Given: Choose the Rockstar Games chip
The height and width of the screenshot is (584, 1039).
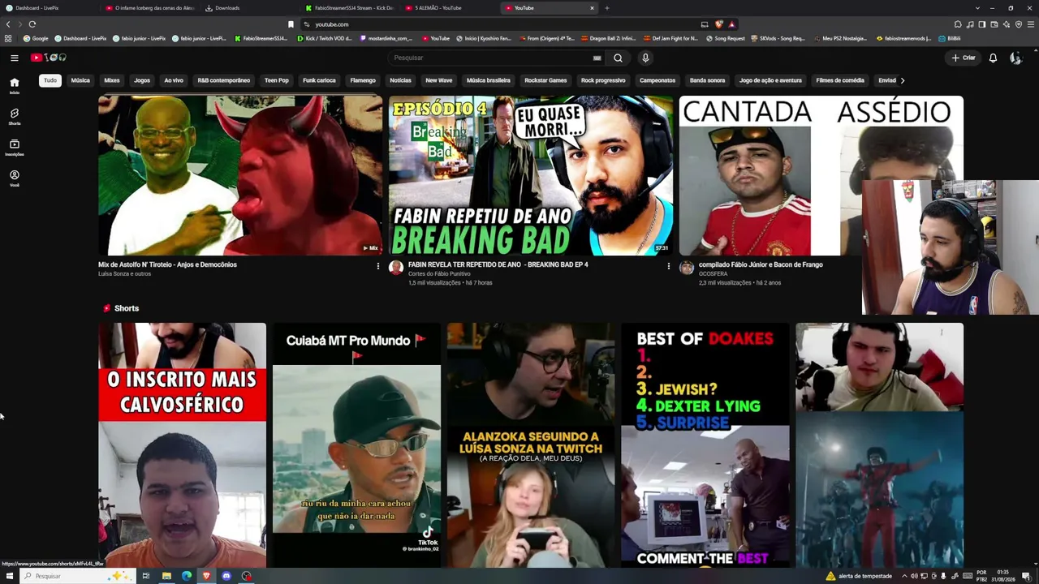Looking at the screenshot, I should click(x=545, y=80).
